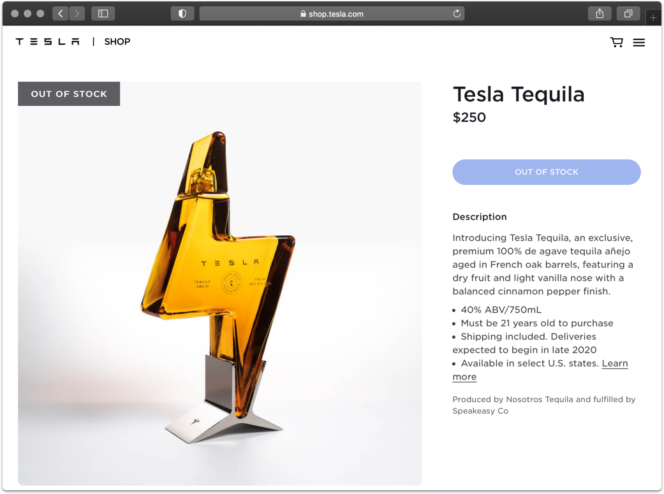
Task: Click the green full-screen window button
Action: pos(41,13)
